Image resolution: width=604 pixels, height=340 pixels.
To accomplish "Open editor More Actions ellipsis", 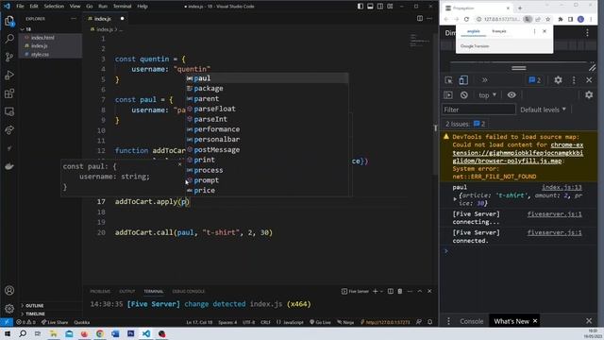I will pos(429,19).
